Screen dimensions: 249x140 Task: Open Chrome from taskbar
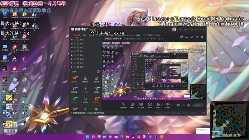(139, 137)
